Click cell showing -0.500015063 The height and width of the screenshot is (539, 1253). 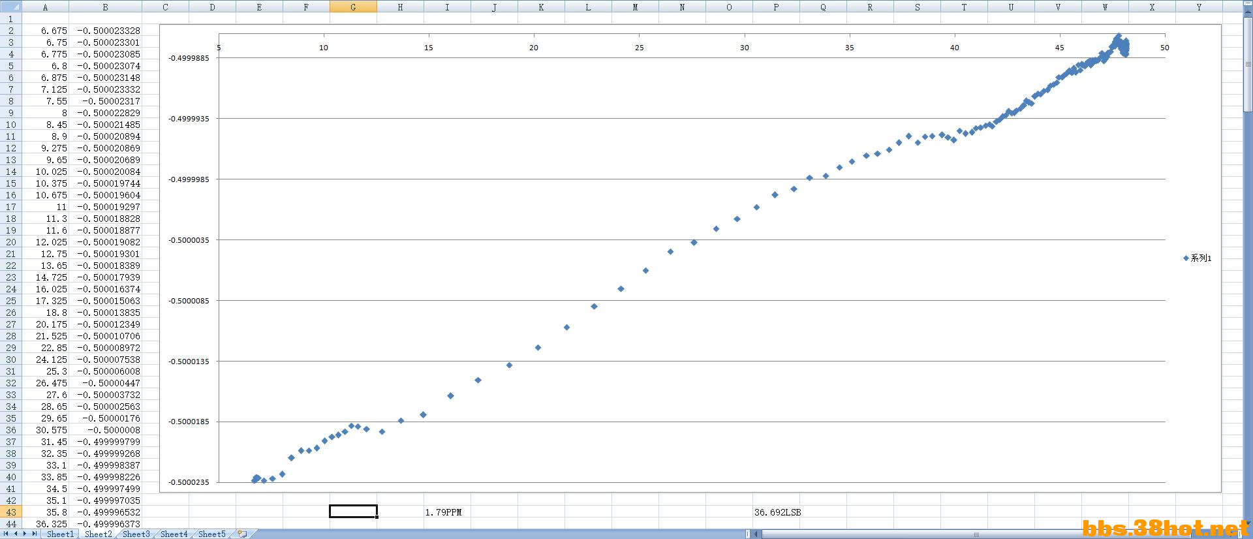click(105, 301)
